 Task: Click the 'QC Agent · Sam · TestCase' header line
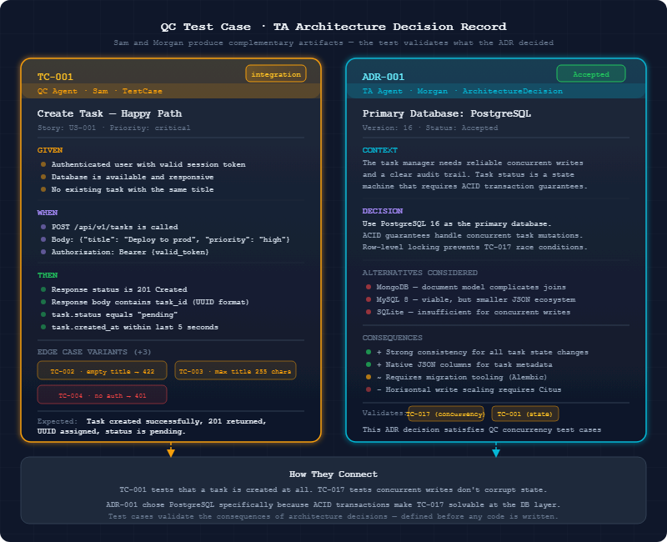(99, 91)
